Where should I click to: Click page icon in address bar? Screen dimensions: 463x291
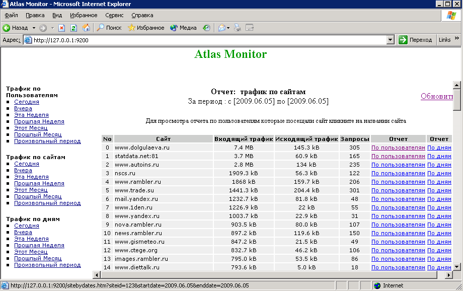click(x=28, y=40)
